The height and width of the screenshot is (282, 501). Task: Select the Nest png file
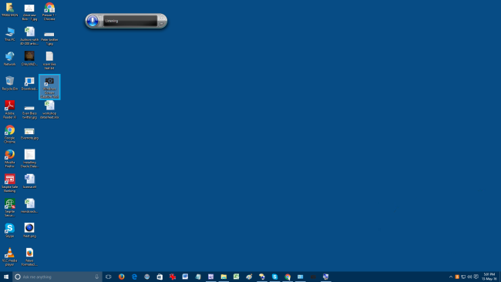30,230
